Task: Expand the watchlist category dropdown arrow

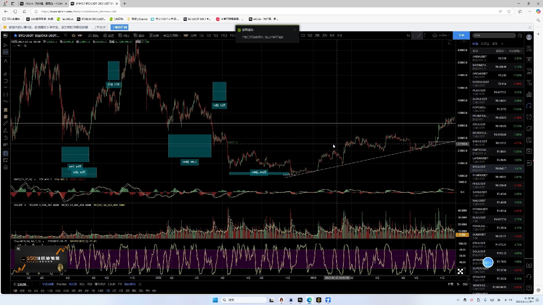Action: (x=502, y=44)
